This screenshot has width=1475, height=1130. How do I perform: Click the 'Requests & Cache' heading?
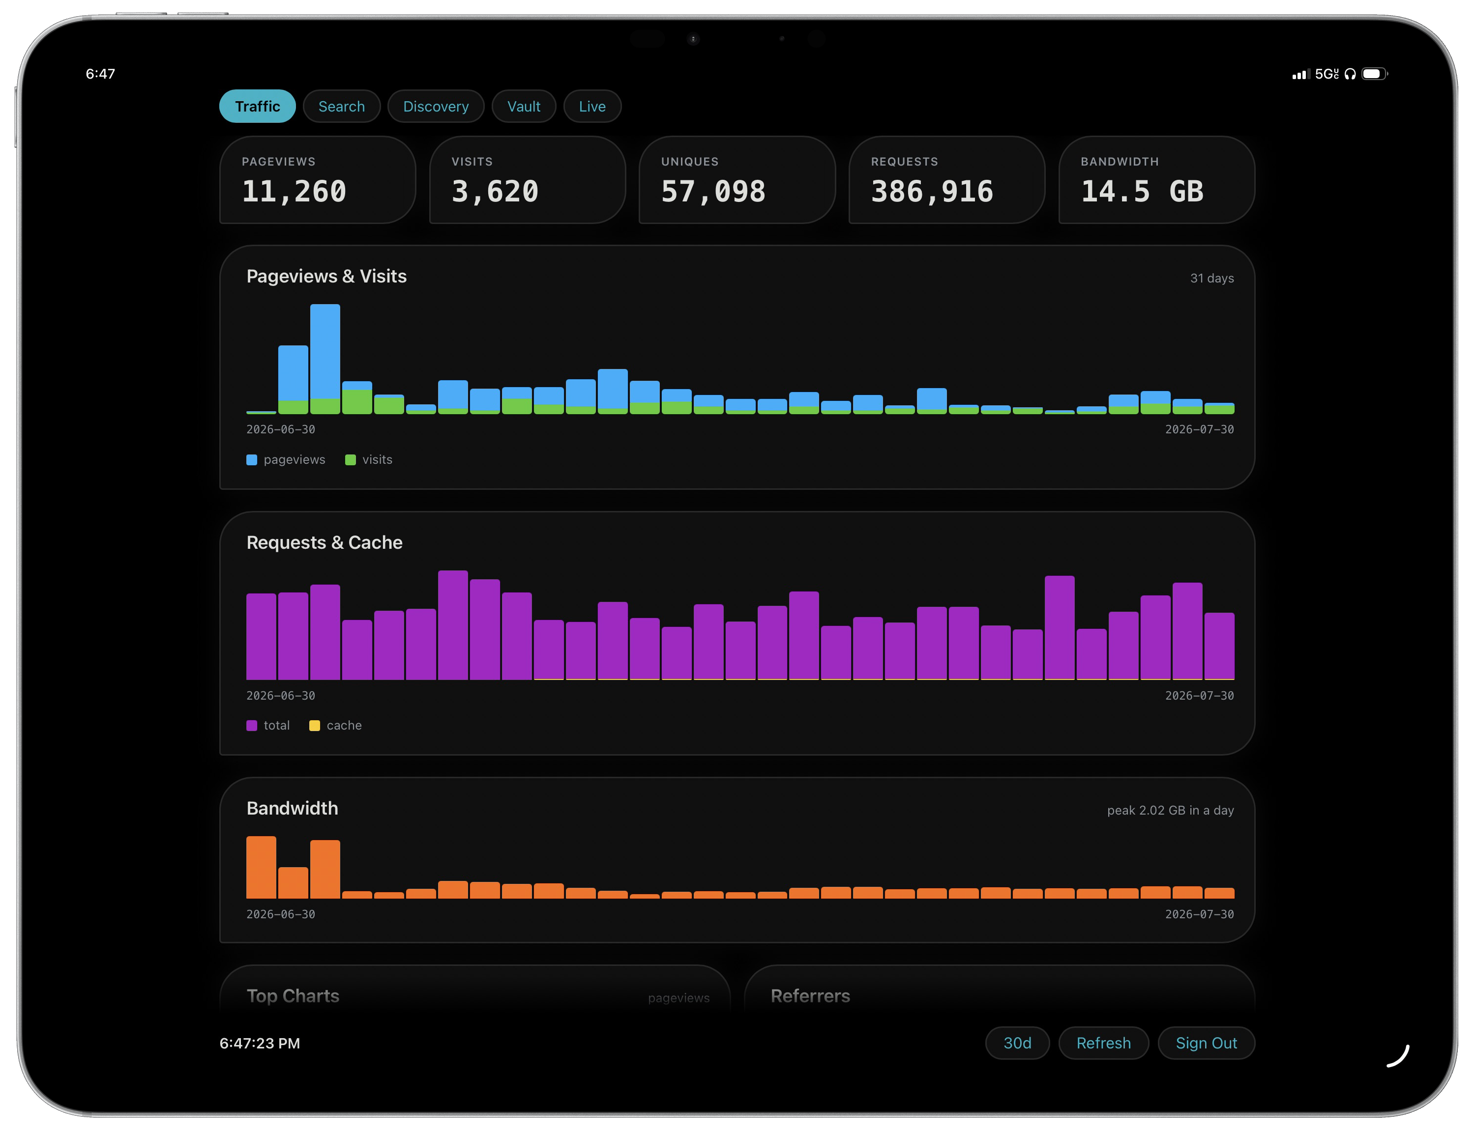324,542
